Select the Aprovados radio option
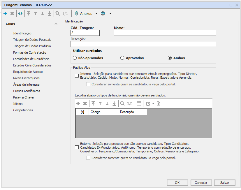The width and height of the screenshot is (241, 190). pyautogui.click(x=122, y=58)
